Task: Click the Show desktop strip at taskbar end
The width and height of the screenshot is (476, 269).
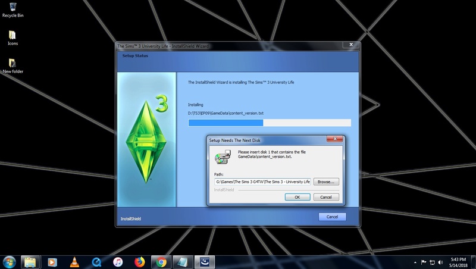Action: [x=474, y=262]
